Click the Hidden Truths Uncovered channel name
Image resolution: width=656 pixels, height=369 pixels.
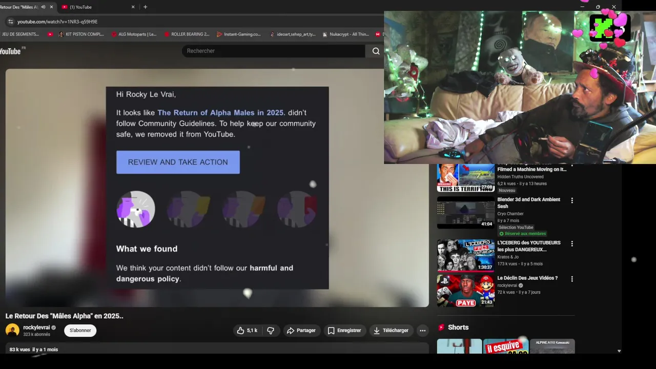pos(520,177)
